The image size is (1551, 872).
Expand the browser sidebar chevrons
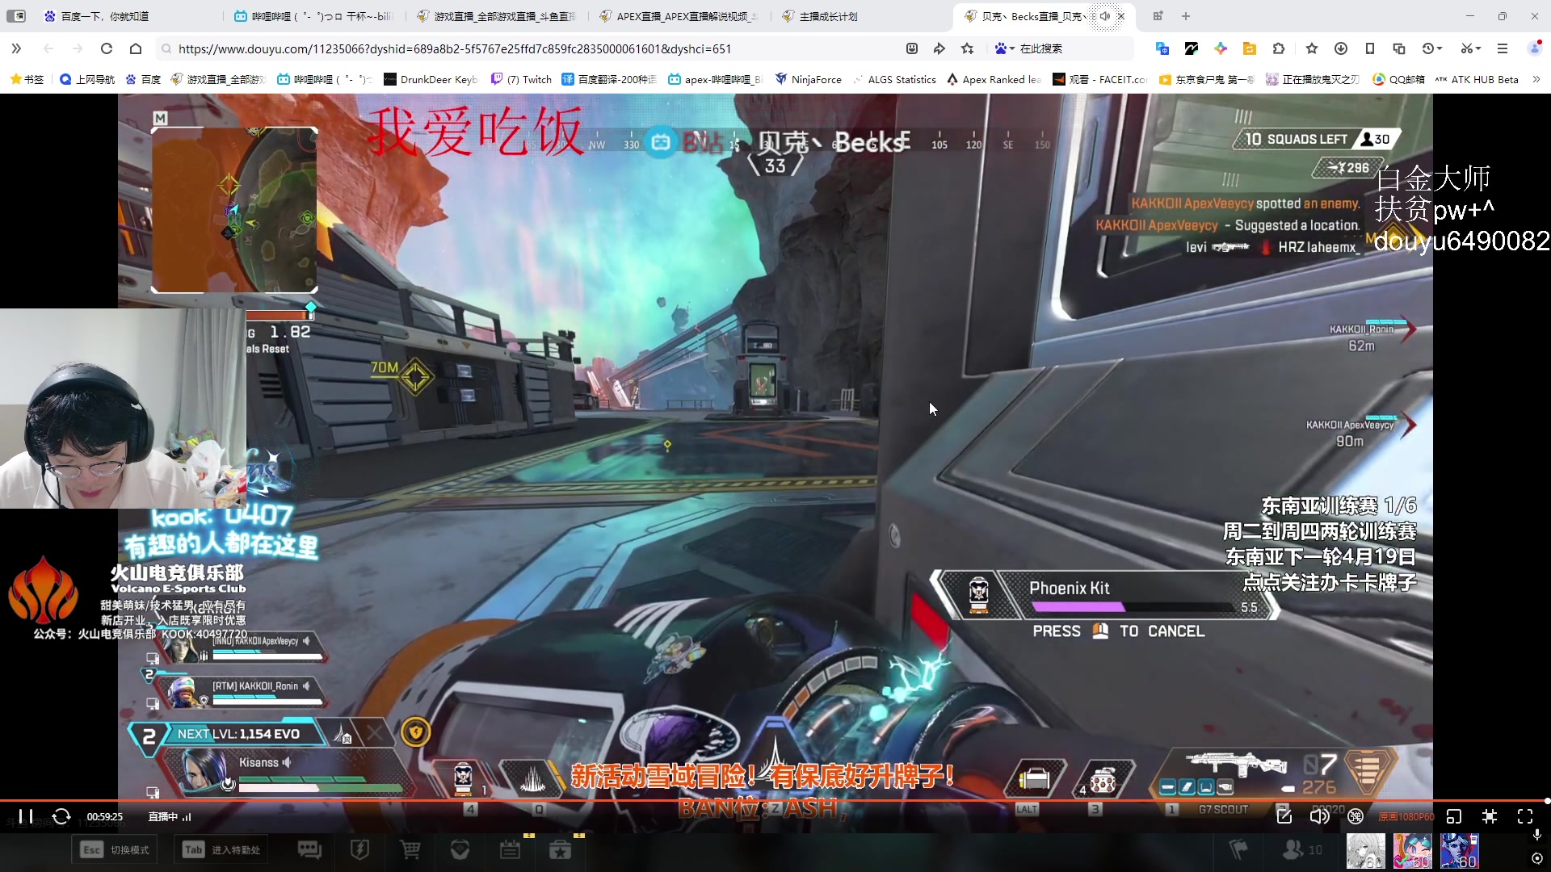[16, 48]
